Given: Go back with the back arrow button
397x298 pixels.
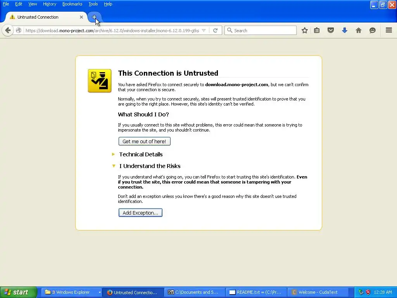Looking at the screenshot, I should pos(8,30).
